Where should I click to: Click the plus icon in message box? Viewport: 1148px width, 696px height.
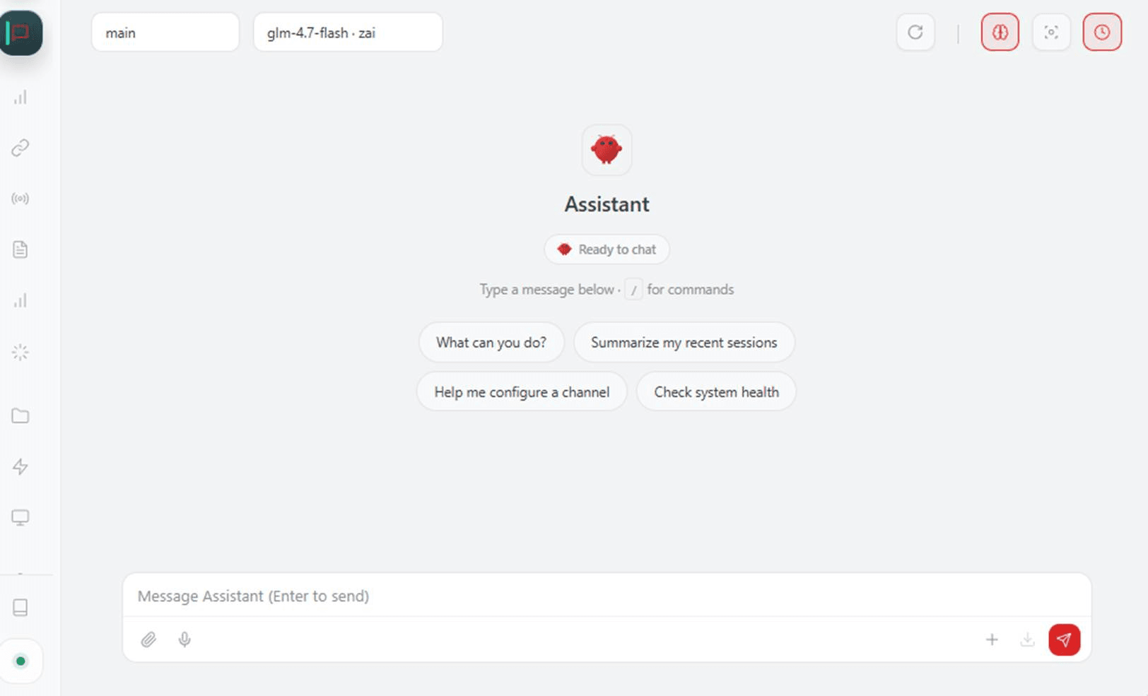pos(992,639)
